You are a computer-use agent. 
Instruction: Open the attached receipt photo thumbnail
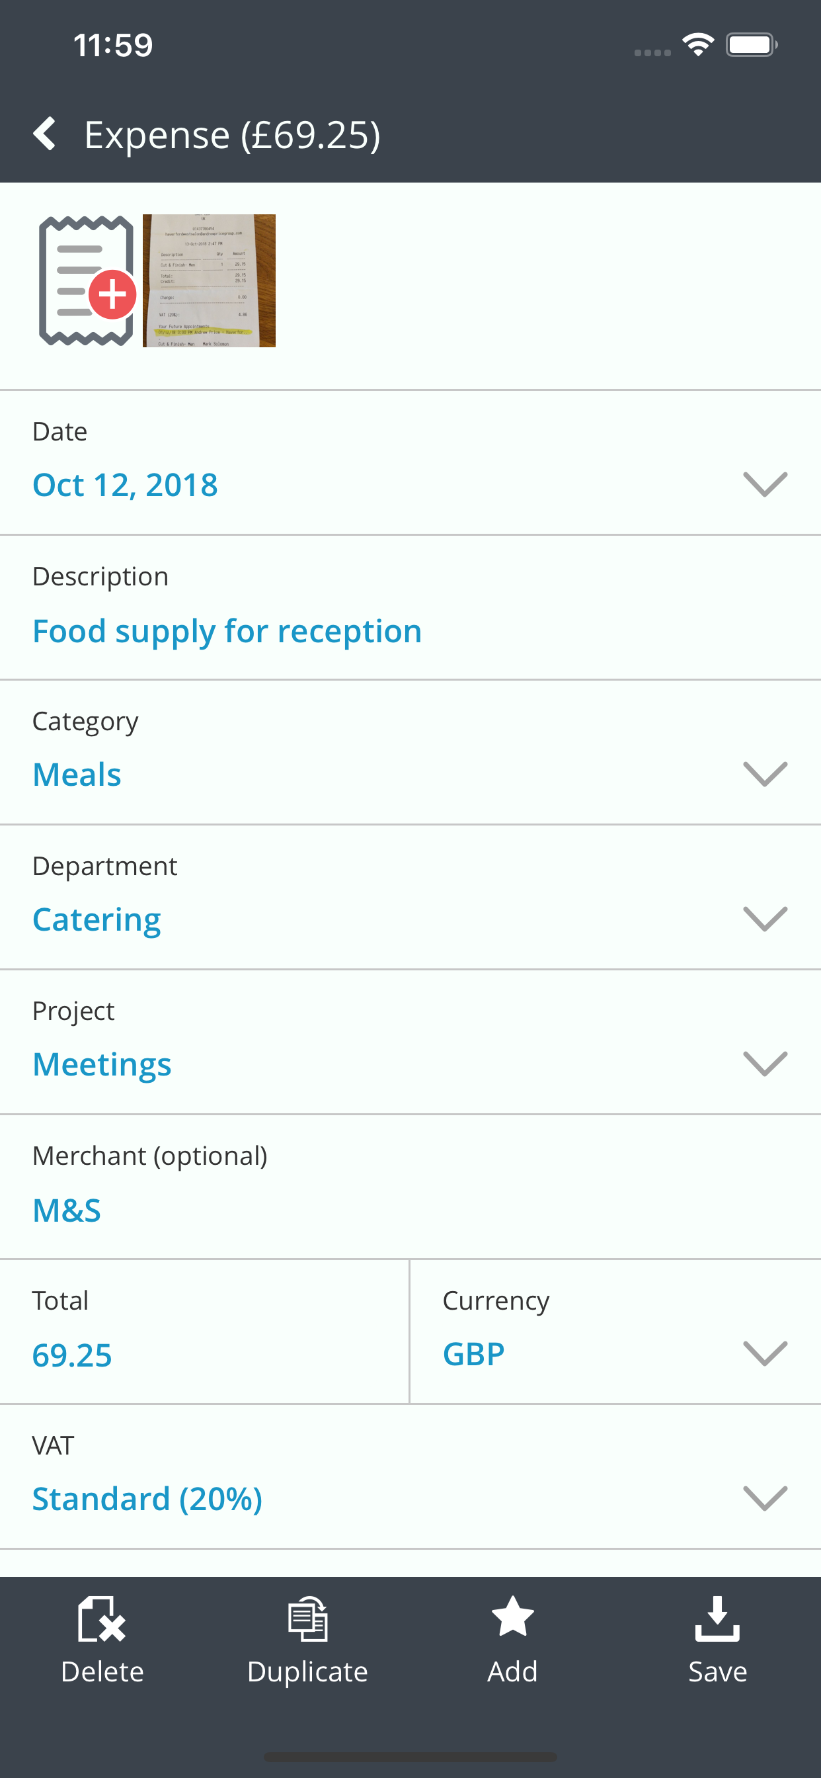209,280
